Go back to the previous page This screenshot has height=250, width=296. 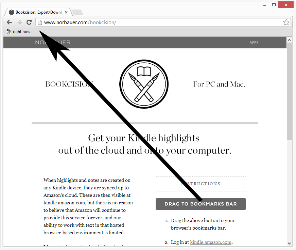(x=9, y=22)
